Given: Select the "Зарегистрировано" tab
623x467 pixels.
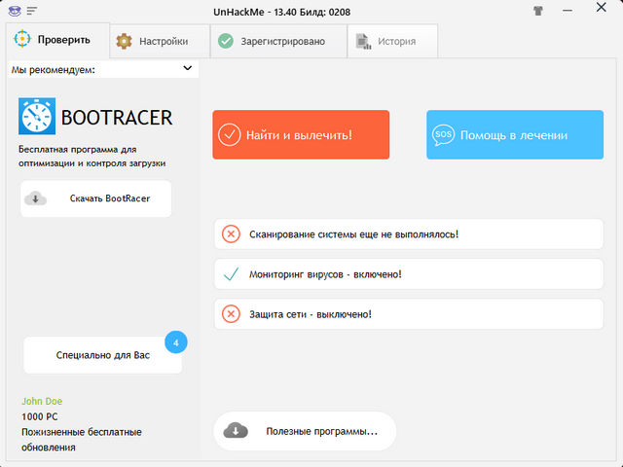Looking at the screenshot, I should [278, 42].
